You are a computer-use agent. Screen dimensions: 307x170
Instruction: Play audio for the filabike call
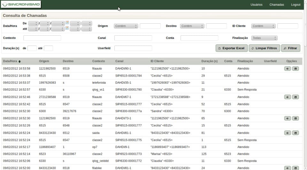click(x=287, y=168)
